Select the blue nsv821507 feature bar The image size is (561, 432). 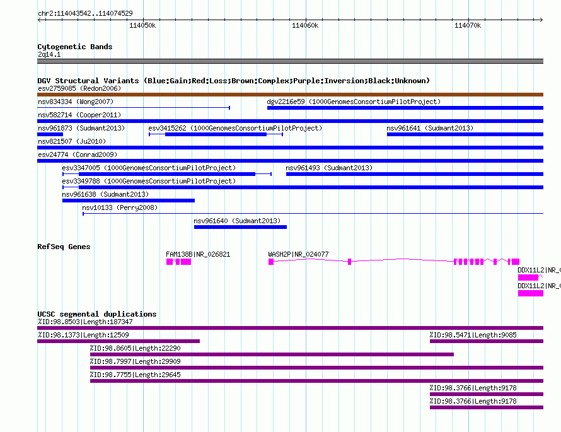coord(290,148)
